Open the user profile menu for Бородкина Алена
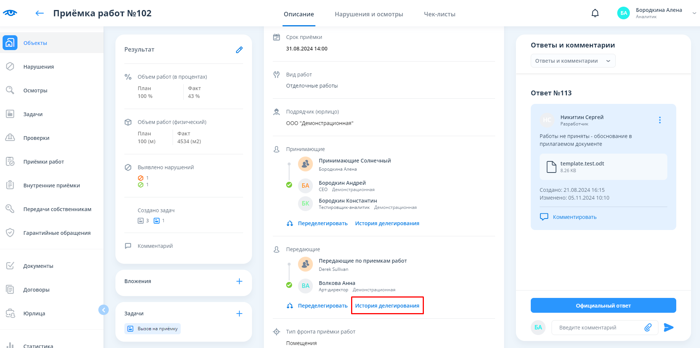The width and height of the screenshot is (700, 348). coord(658,13)
